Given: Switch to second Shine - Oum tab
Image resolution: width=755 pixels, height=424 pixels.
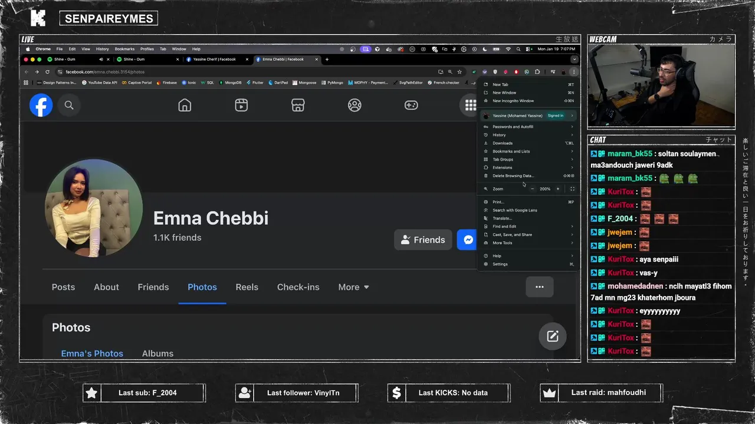Looking at the screenshot, I should tap(147, 59).
